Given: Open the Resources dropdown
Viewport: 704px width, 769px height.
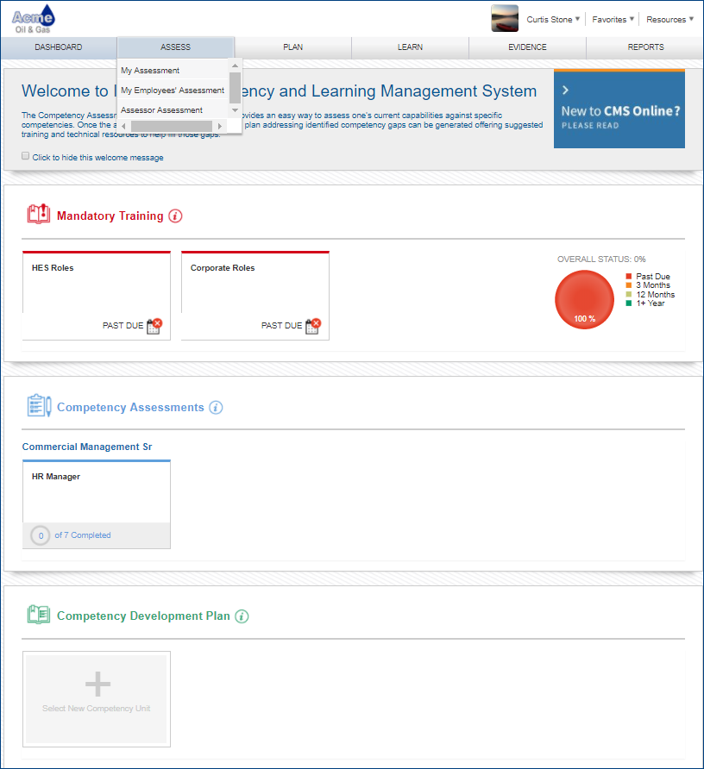Looking at the screenshot, I should pos(669,18).
